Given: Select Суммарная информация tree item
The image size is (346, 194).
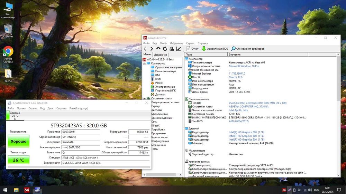Looking at the screenshot, I should 166,67.
